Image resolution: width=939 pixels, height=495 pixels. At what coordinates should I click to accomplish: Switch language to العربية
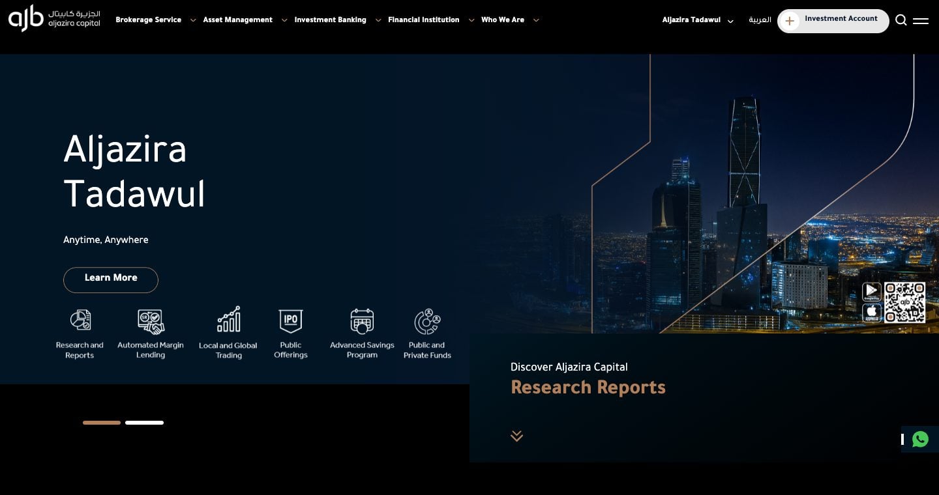coord(760,20)
